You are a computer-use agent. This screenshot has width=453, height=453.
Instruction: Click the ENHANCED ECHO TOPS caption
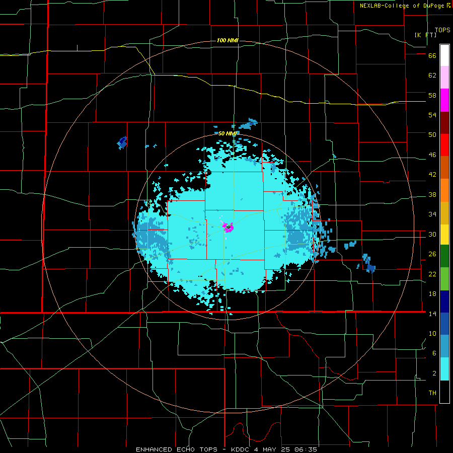pos(177,449)
